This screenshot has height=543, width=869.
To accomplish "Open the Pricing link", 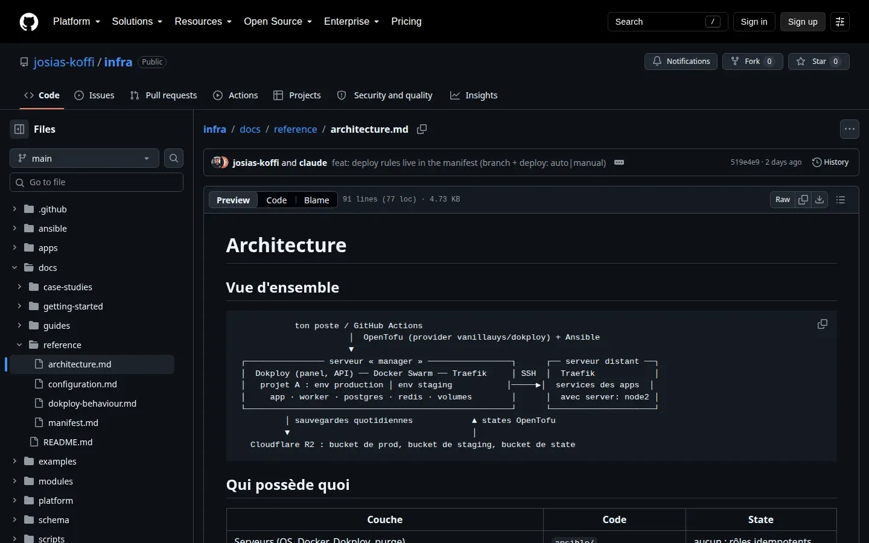I will tap(406, 22).
